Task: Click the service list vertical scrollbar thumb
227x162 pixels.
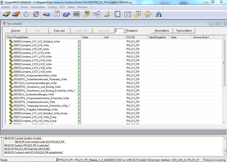Action: (224, 63)
